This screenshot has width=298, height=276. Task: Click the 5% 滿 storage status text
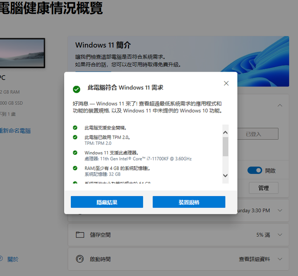(263, 235)
